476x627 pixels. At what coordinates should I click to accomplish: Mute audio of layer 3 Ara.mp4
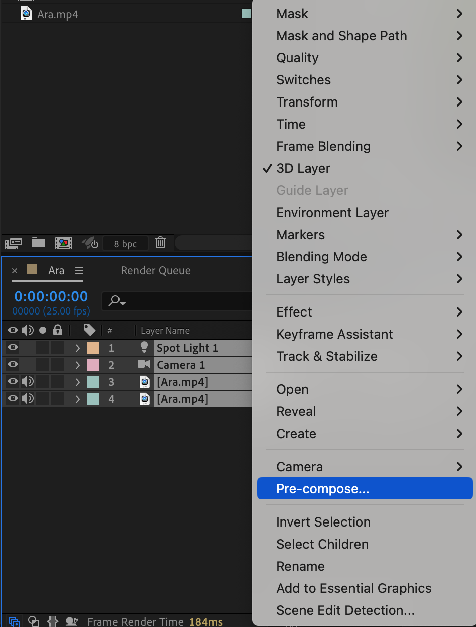pos(28,382)
